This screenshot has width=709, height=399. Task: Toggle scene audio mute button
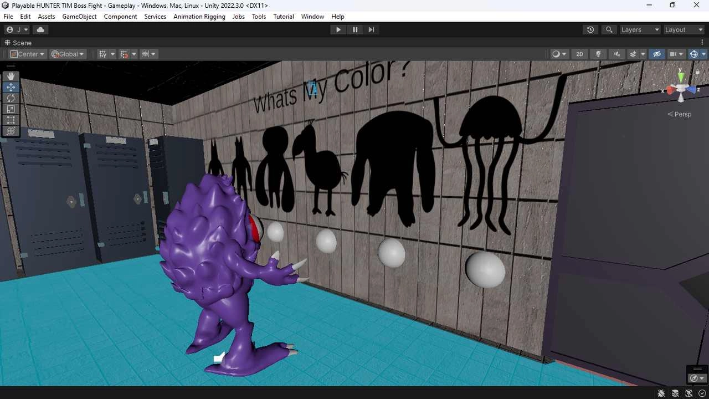(617, 54)
